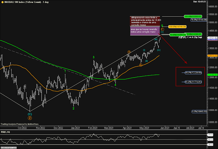Click the 0.0%(10440.60) retracement label
This screenshot has width=218, height=149.
(199, 111)
